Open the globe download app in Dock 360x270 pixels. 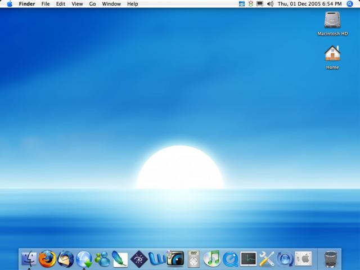[x=84, y=259]
